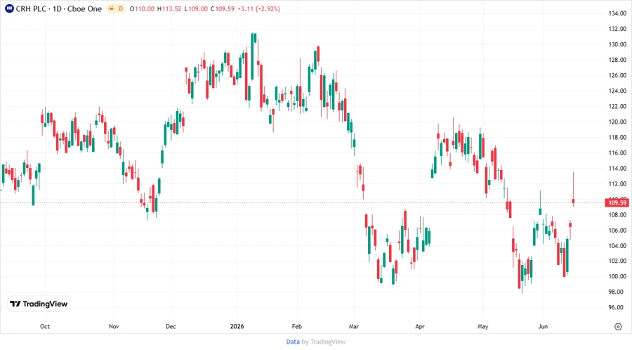
Task: Select the 109.59 current price label
Action: click(x=617, y=203)
